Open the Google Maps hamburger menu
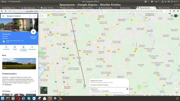The height and width of the screenshot is (101, 180). [x=3, y=16]
